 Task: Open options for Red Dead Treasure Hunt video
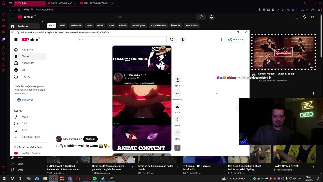pyautogui.click(x=87, y=167)
